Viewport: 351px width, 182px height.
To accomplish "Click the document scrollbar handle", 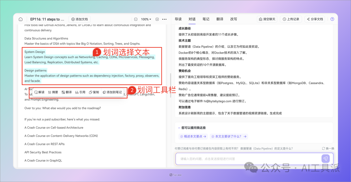I will point(171,86).
